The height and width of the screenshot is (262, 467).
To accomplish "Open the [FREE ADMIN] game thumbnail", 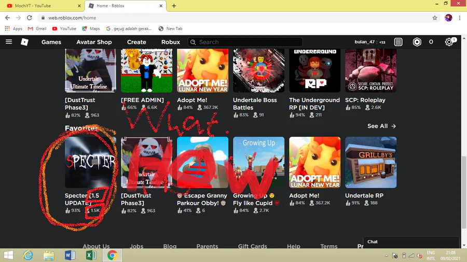I will click(x=146, y=70).
